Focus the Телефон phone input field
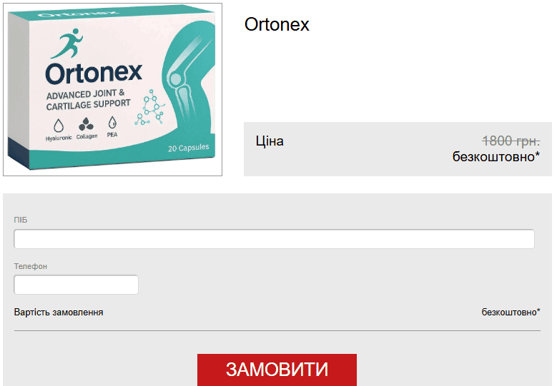 (76, 285)
